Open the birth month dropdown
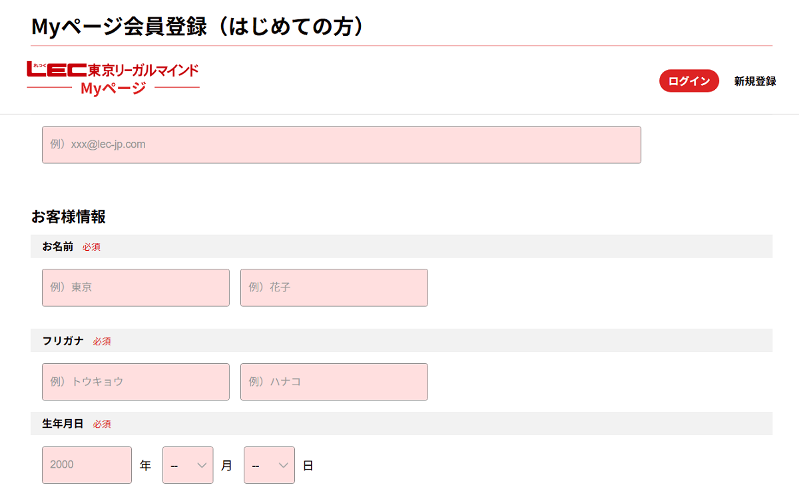This screenshot has width=799, height=501. (x=188, y=465)
